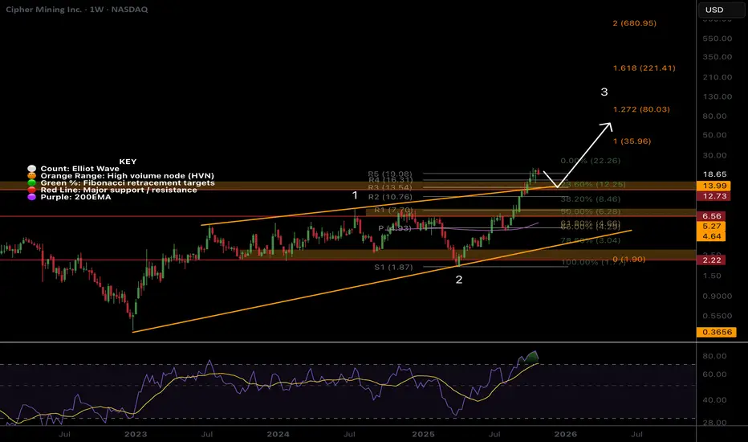Screen dimensions: 748x442
Task: Select the wave label 2 marker
Action: [459, 280]
